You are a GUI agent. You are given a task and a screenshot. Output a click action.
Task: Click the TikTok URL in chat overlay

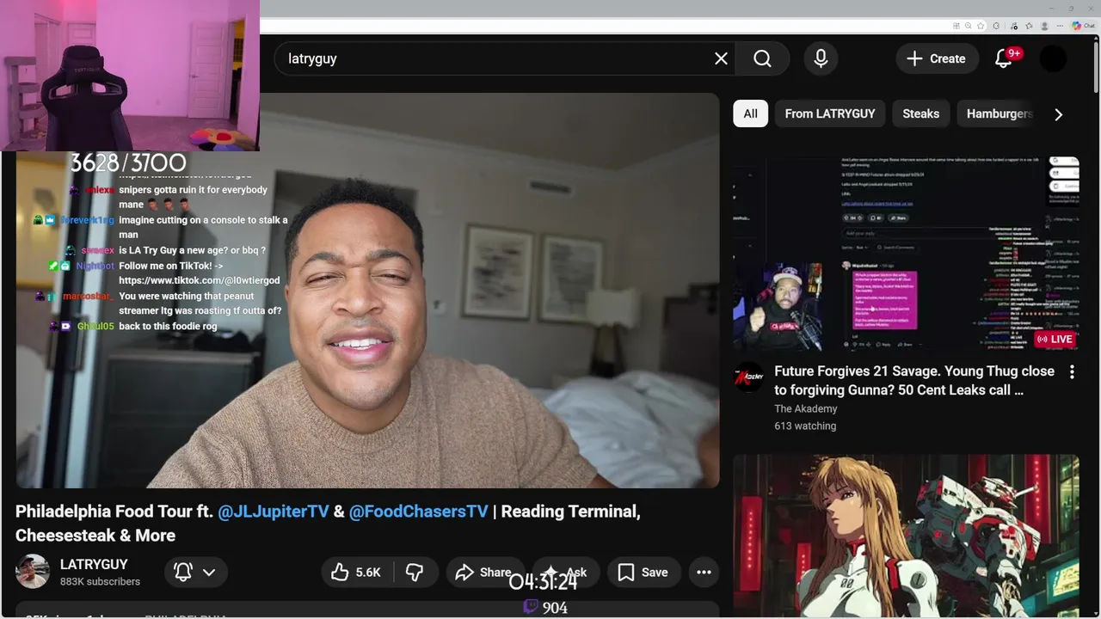click(x=200, y=280)
